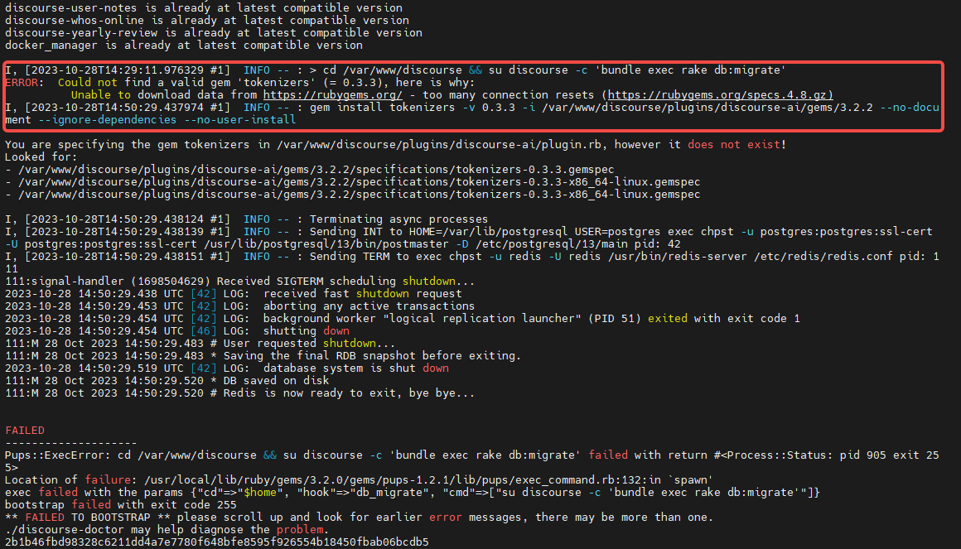Click the 'docker_manager is already' line
Screen dimensions: 961x549
[184, 46]
